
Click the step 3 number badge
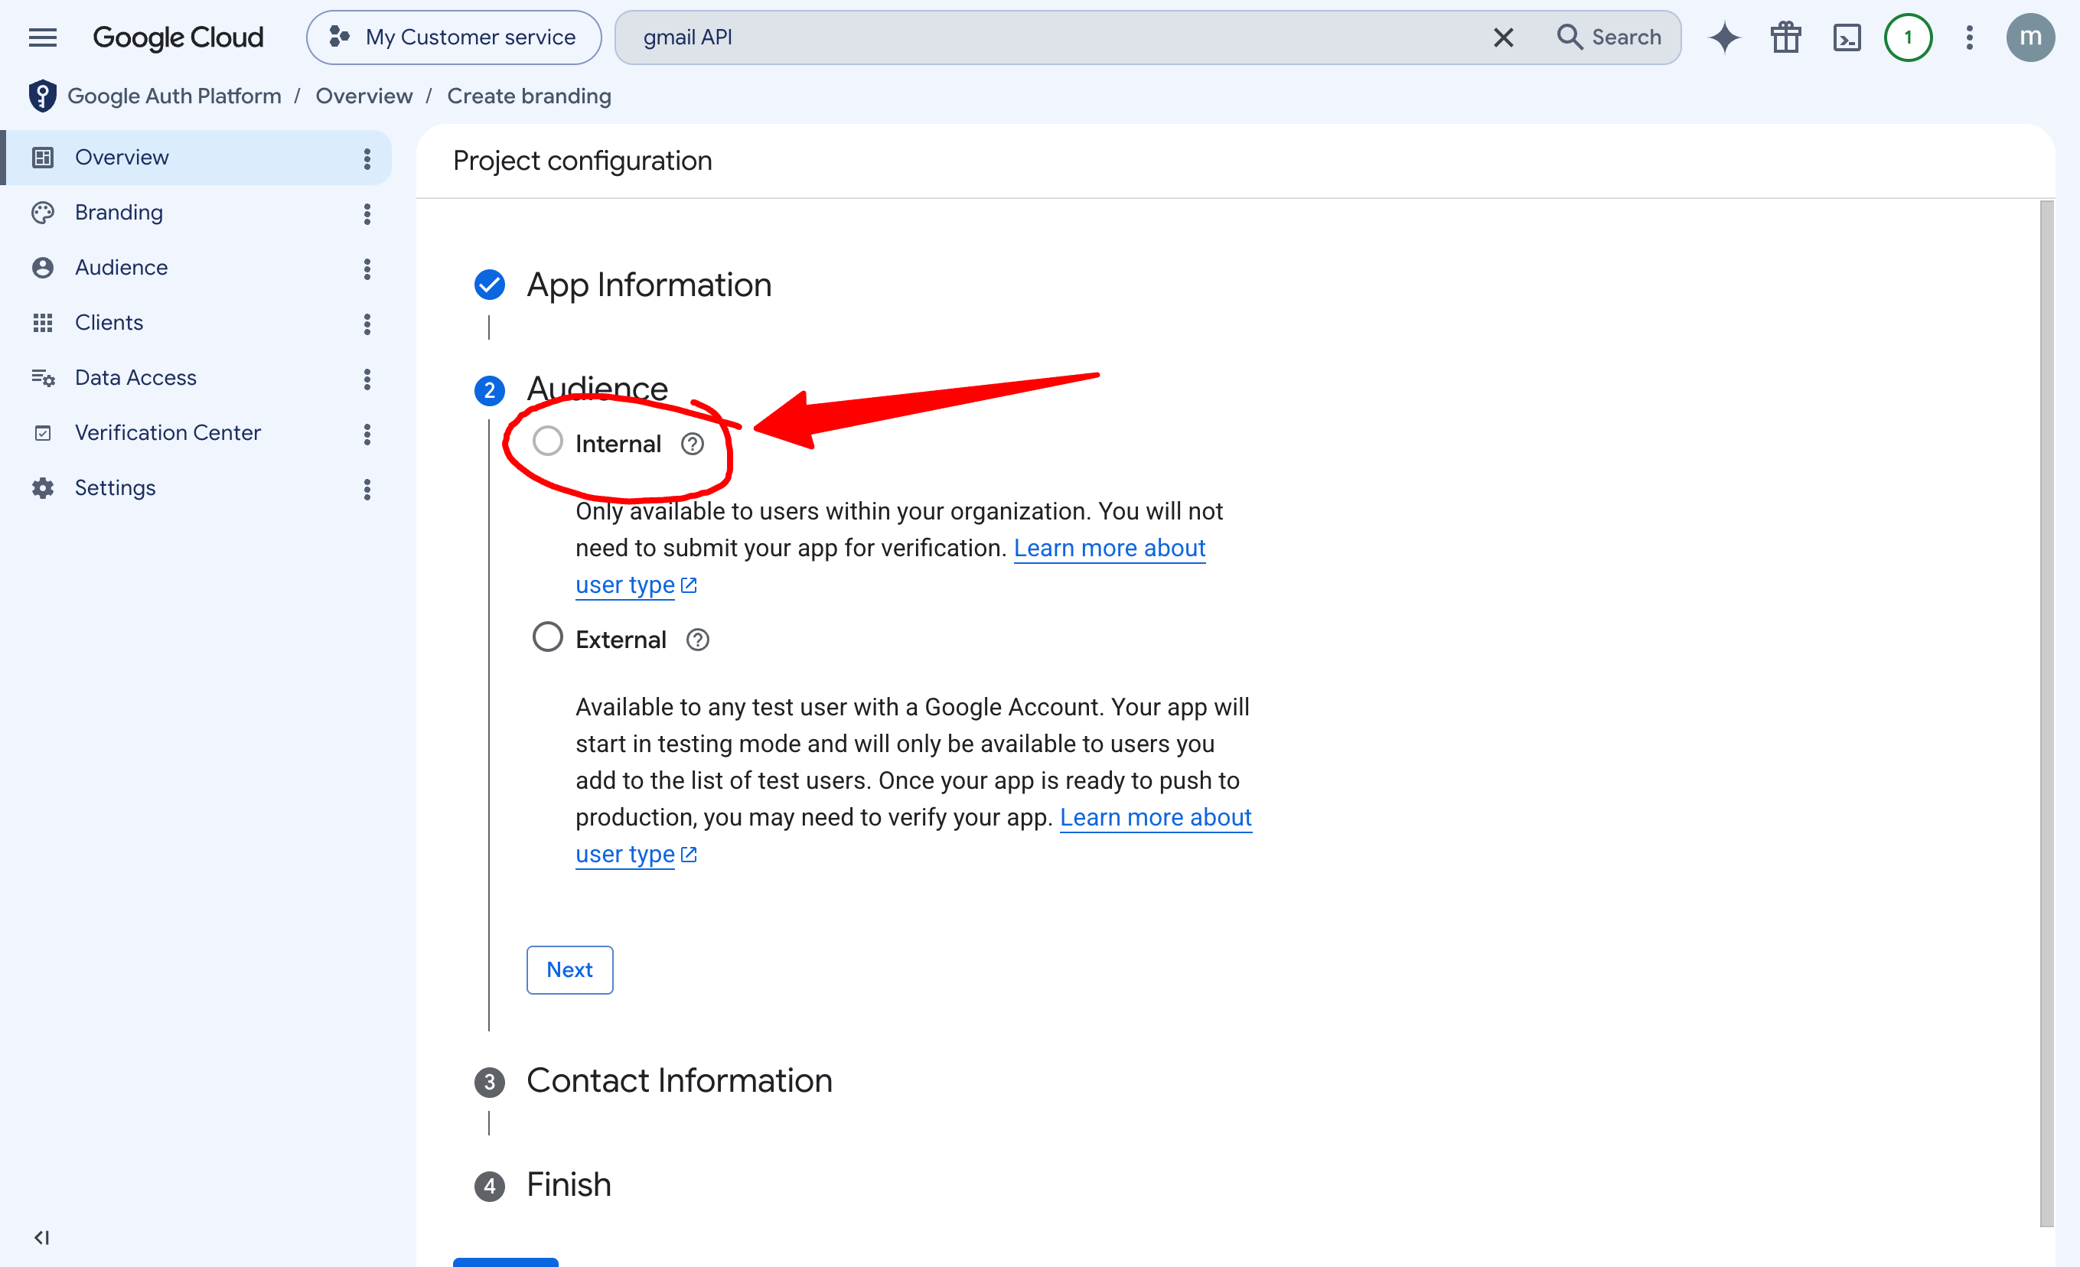489,1082
